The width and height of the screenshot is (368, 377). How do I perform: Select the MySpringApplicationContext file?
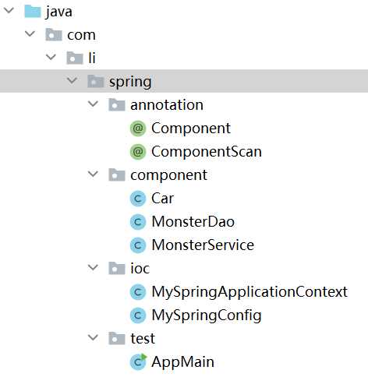[249, 292]
